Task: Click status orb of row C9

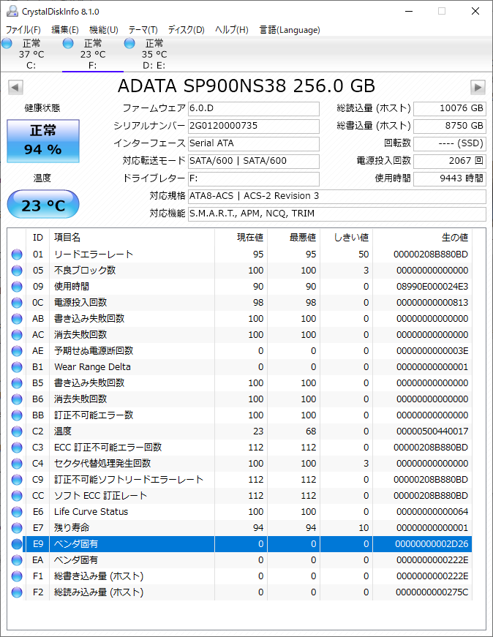Action: [x=17, y=480]
